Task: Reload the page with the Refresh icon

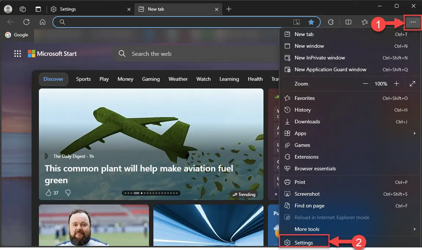Action: [26, 22]
